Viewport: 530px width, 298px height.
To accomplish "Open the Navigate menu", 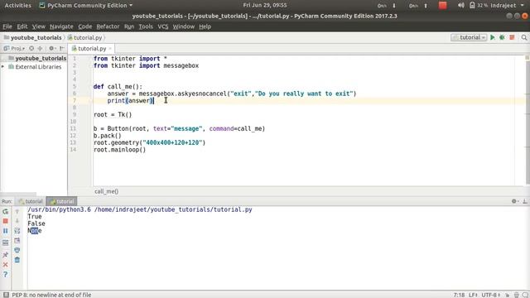I will click(61, 26).
